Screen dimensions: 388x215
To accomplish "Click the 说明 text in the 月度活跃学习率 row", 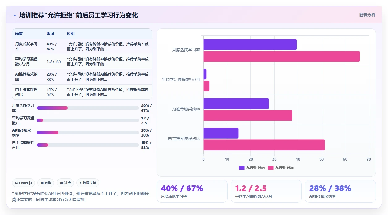I will [x=108, y=46].
